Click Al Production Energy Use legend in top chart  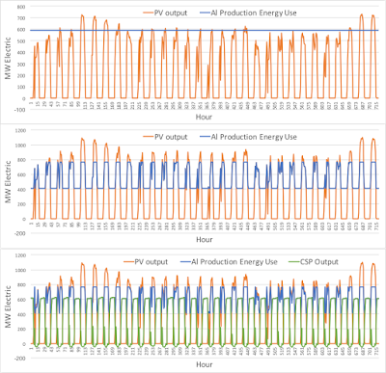pos(248,13)
